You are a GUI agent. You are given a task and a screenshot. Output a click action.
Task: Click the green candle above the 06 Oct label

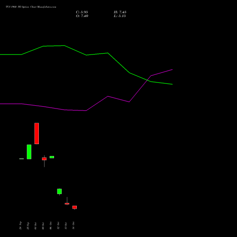[52, 157]
